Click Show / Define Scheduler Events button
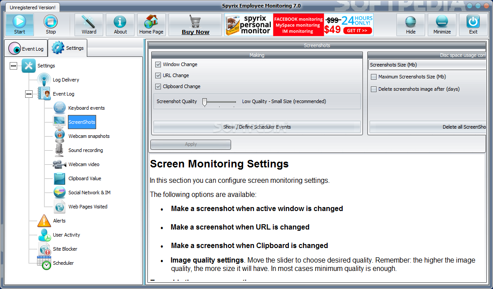Viewport: 493px width, 289px height. tap(257, 127)
